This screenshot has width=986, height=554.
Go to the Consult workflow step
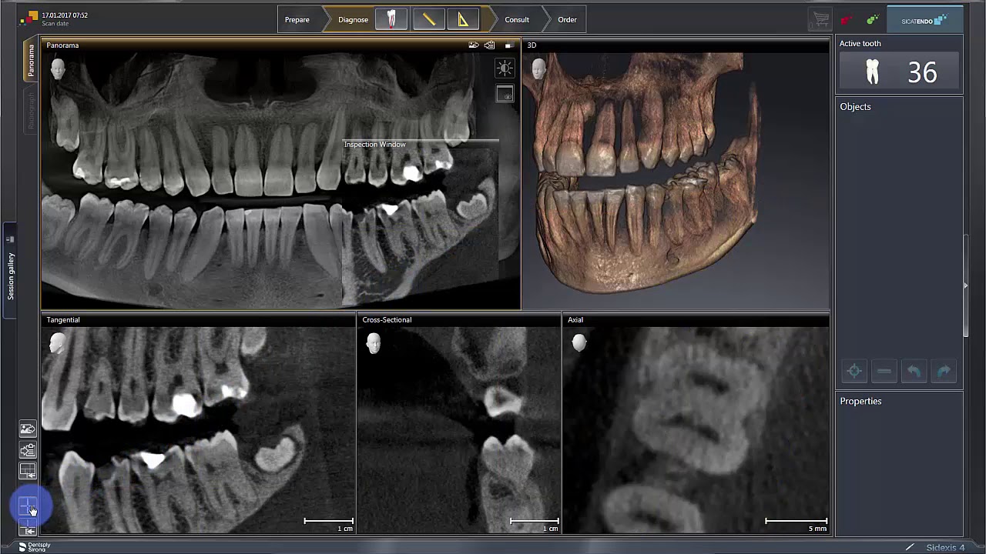[517, 20]
